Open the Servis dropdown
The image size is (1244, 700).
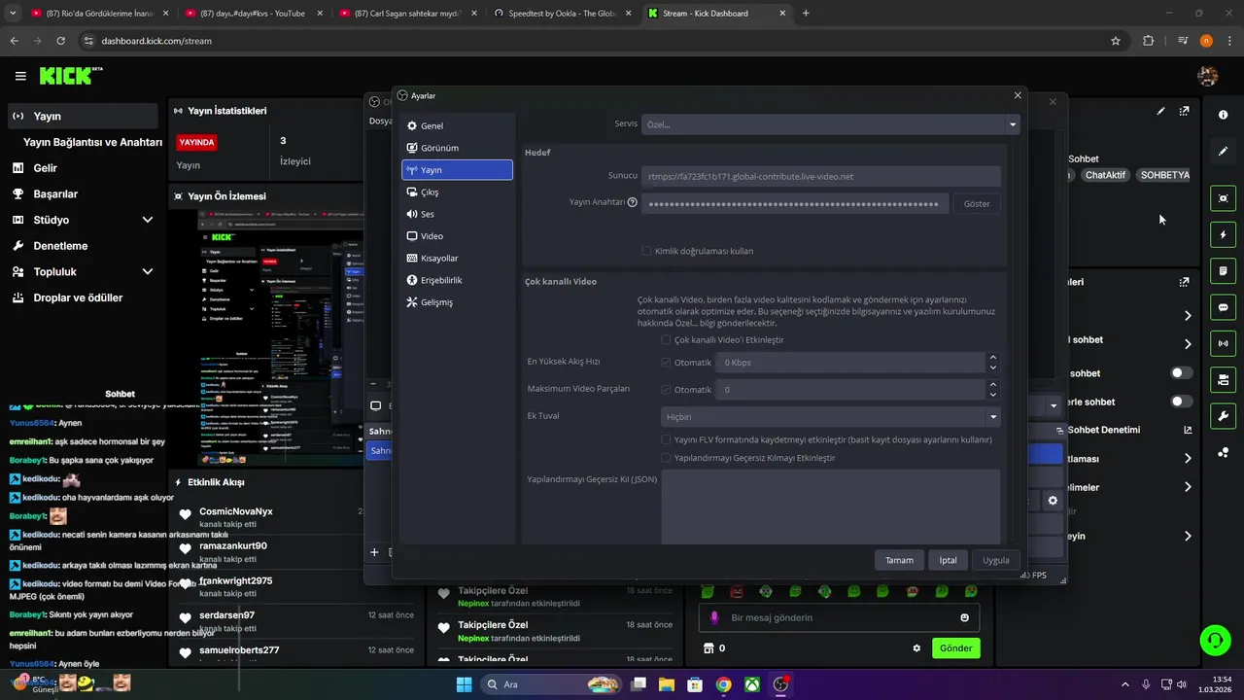coord(830,124)
